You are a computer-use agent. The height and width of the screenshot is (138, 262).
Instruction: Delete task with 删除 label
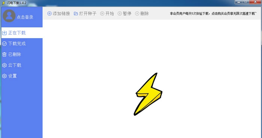pyautogui.click(x=144, y=13)
